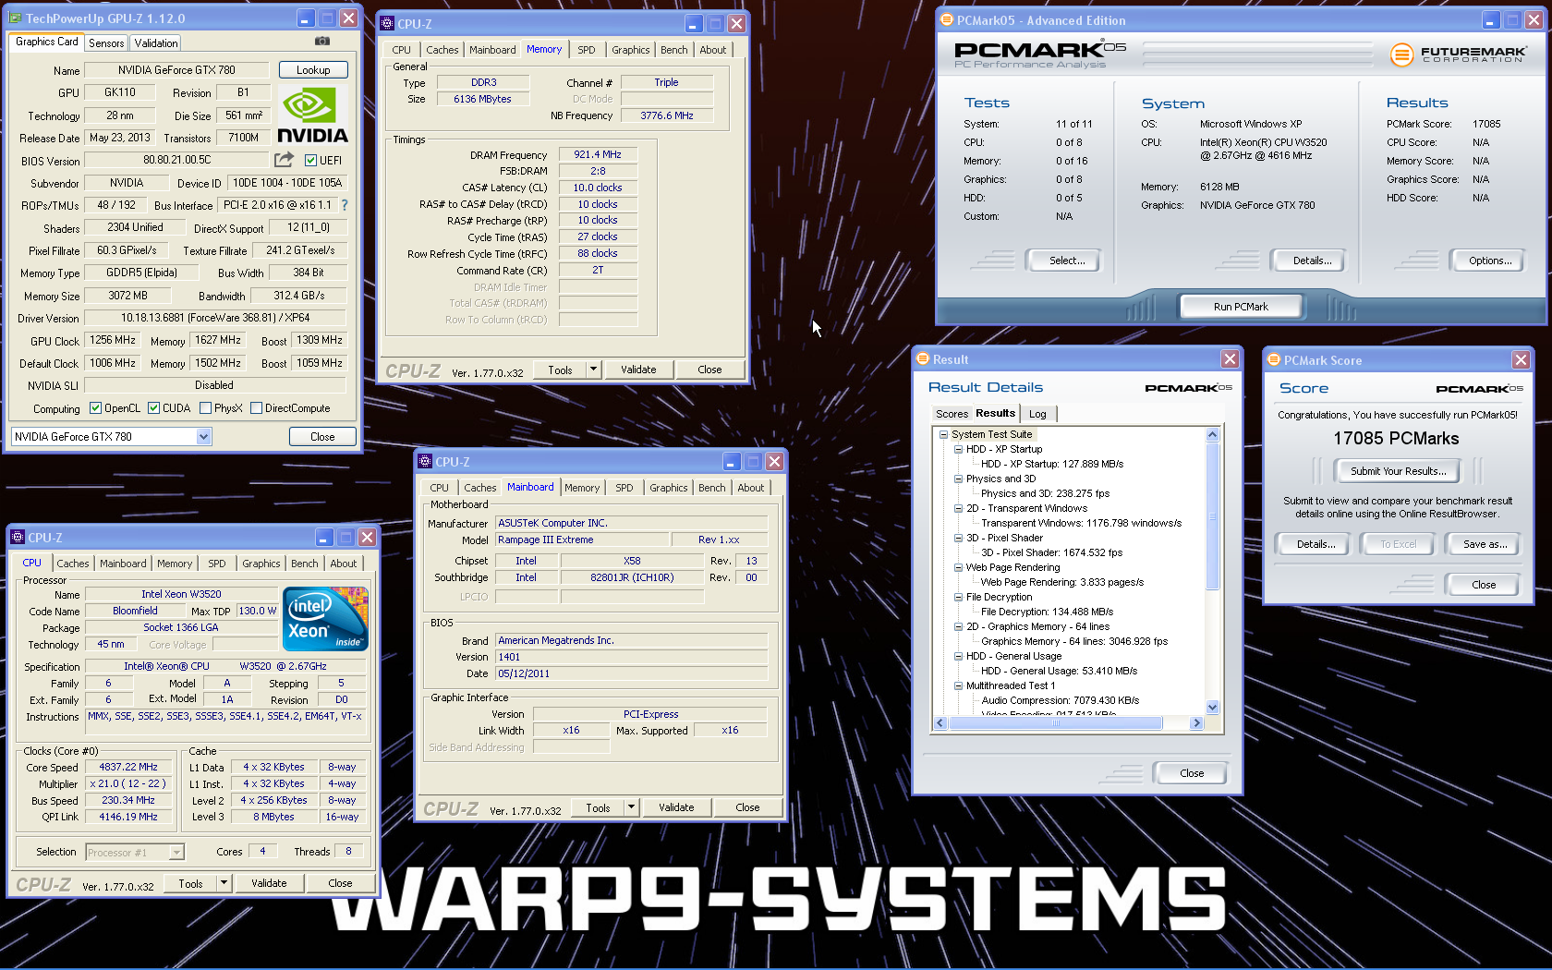Click the NVIDIA logo in GPU-Z
1552x970 pixels.
pos(313,115)
